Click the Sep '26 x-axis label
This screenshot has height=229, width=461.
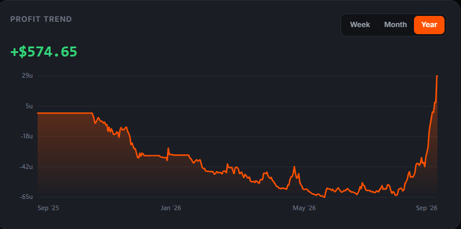[x=427, y=208]
